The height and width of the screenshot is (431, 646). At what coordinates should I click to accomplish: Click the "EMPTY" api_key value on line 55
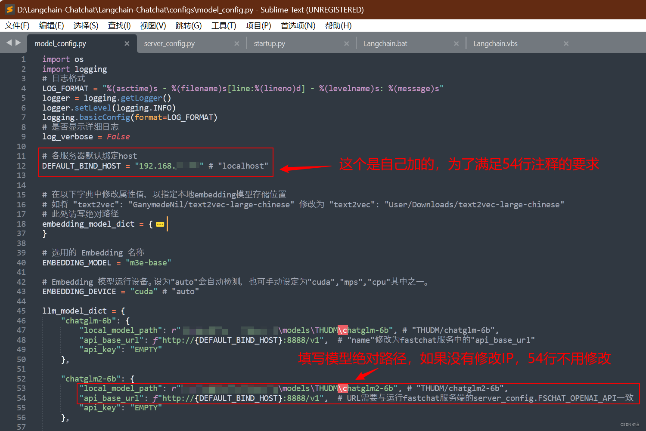(146, 408)
